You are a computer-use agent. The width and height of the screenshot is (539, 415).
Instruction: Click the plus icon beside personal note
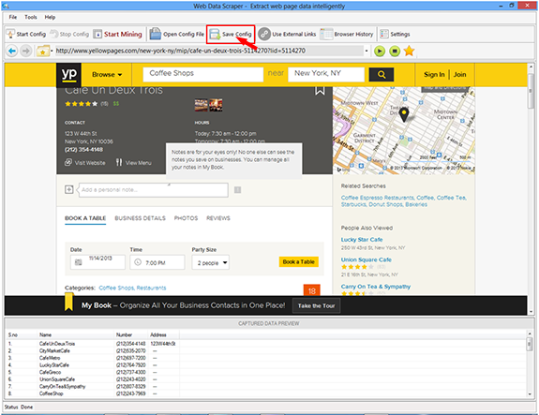click(x=69, y=189)
